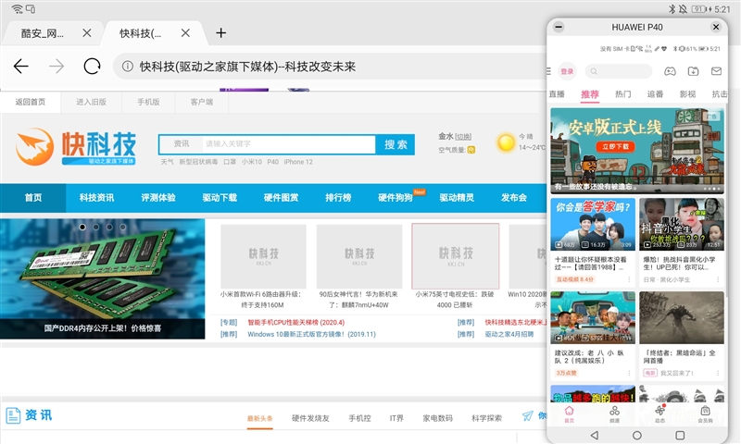Open 驱动下载 in the site navigation bar

[x=220, y=198]
